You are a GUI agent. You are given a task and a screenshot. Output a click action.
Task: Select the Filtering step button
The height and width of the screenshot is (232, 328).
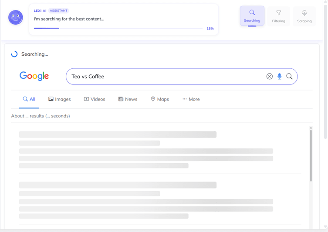[x=278, y=16]
